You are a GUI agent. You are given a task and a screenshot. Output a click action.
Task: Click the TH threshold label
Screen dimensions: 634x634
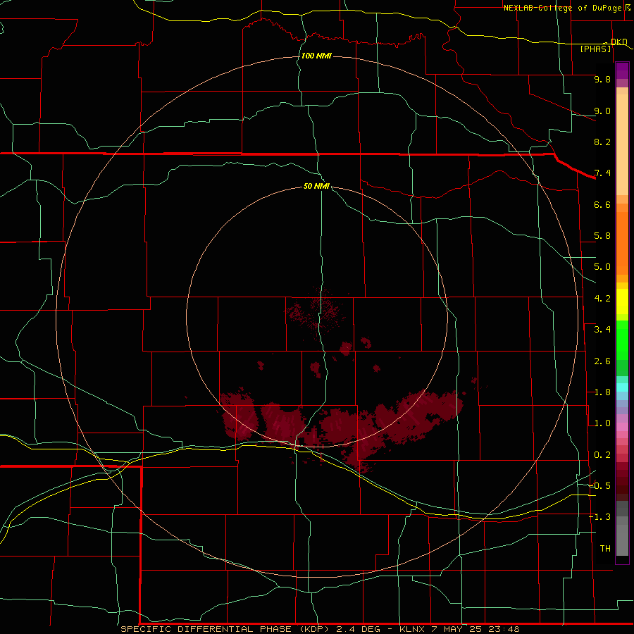point(605,549)
